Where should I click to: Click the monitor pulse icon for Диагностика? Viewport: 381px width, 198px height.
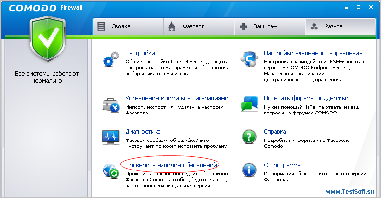(111, 138)
